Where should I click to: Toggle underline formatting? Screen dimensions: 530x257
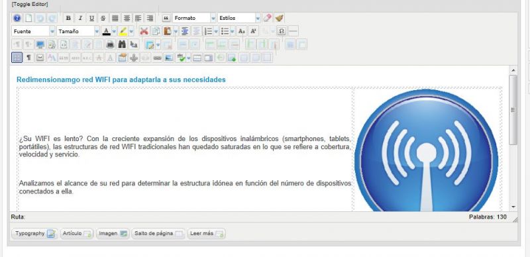[91, 18]
